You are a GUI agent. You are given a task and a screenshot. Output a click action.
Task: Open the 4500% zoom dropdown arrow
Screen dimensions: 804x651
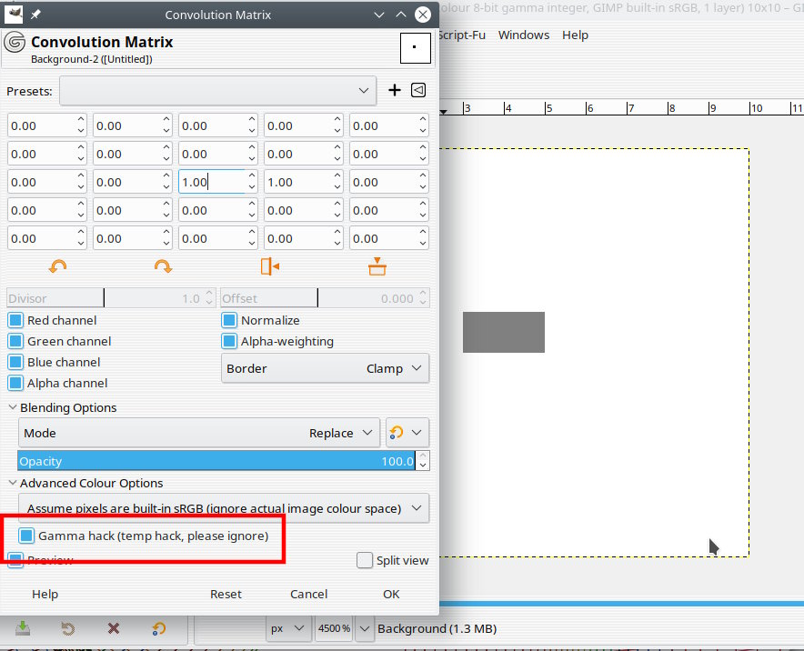[x=365, y=628]
